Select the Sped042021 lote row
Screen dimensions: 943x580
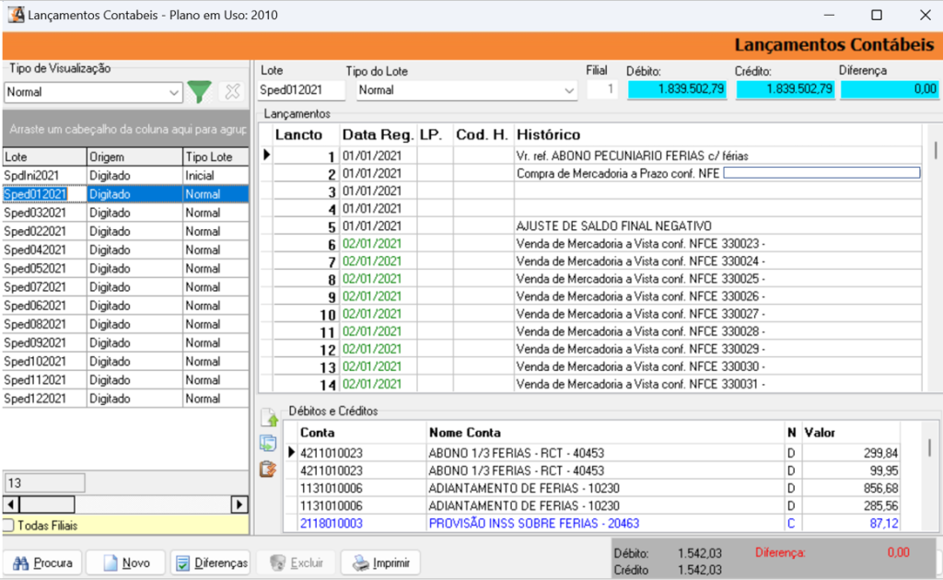pyautogui.click(x=125, y=250)
